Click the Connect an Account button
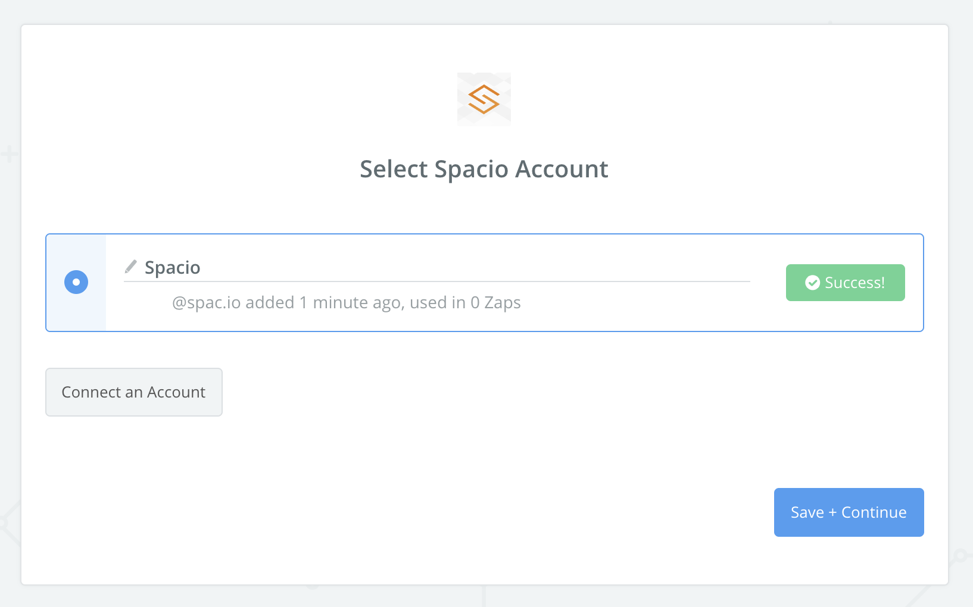Viewport: 973px width, 607px height. click(x=134, y=392)
